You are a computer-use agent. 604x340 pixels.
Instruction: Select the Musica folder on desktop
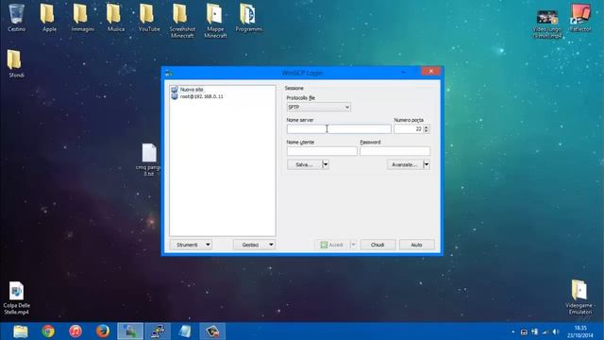pos(115,17)
